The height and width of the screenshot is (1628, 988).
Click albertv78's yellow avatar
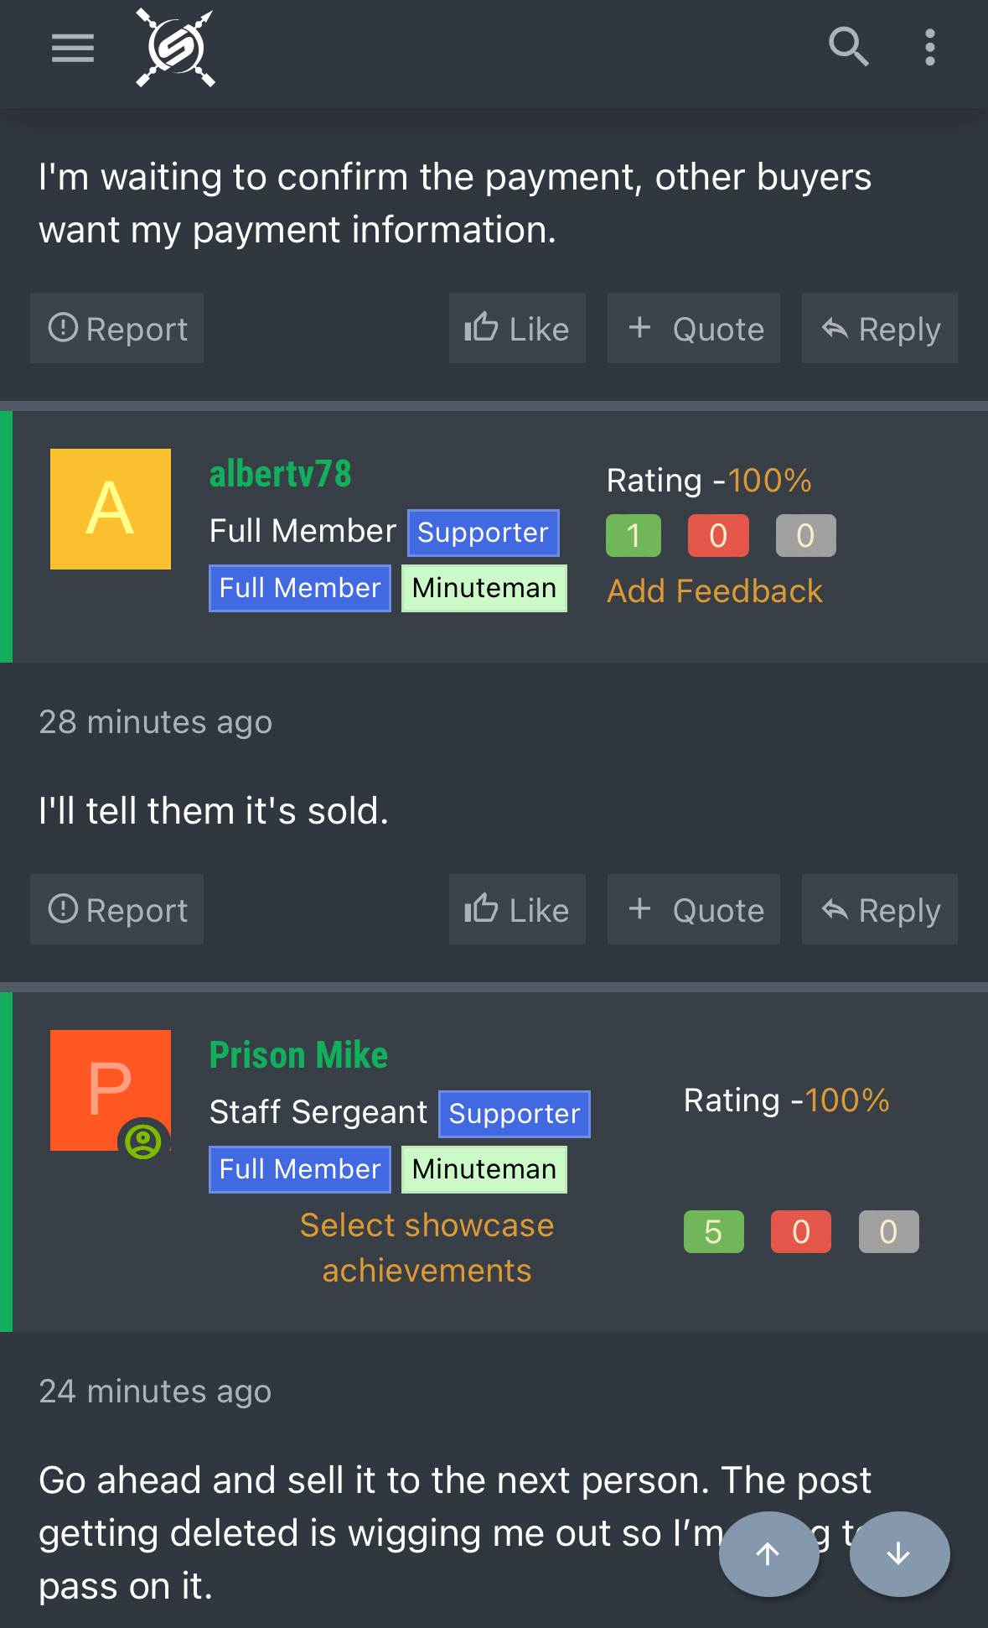tap(111, 509)
